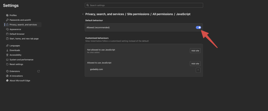Viewport: 268px width, 111px height.
Task: Go back using the breadcrumb back chevron
Action: tap(83, 14)
